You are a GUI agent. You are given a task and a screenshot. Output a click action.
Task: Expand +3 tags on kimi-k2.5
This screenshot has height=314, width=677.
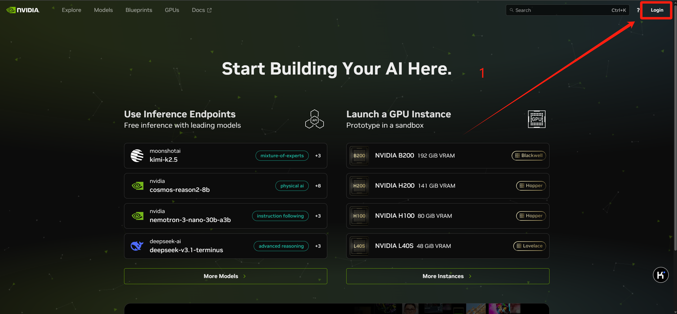click(318, 156)
